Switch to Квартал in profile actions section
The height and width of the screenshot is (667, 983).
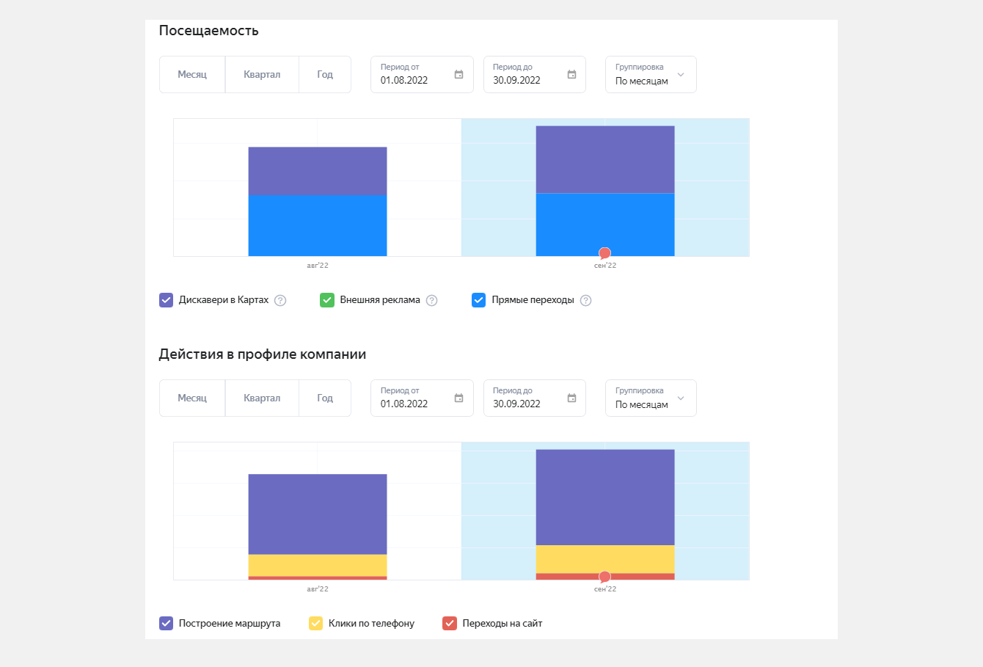click(262, 398)
